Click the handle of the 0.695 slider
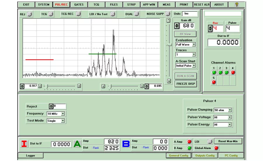Screen dimensions: 263x161 [x=110, y=87]
